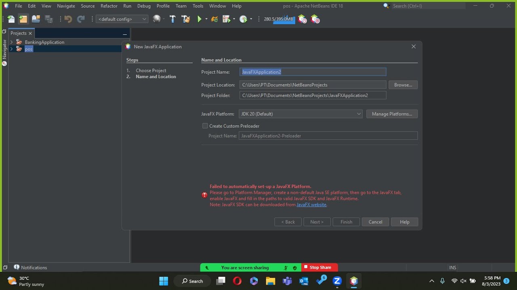Open the Tools menu
This screenshot has width=517, height=290.
point(198,6)
